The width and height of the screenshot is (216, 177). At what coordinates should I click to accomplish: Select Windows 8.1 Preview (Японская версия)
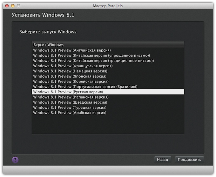108,76
